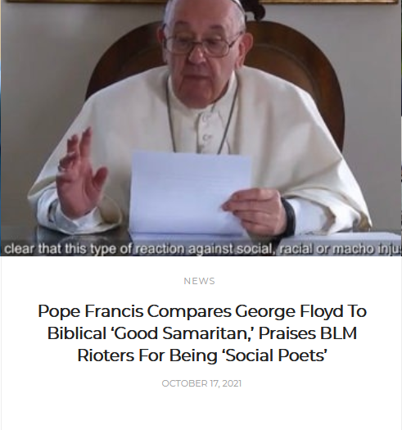Viewport: 402px width, 430px height.
Task: Click the NEWS category label
Action: tap(199, 281)
